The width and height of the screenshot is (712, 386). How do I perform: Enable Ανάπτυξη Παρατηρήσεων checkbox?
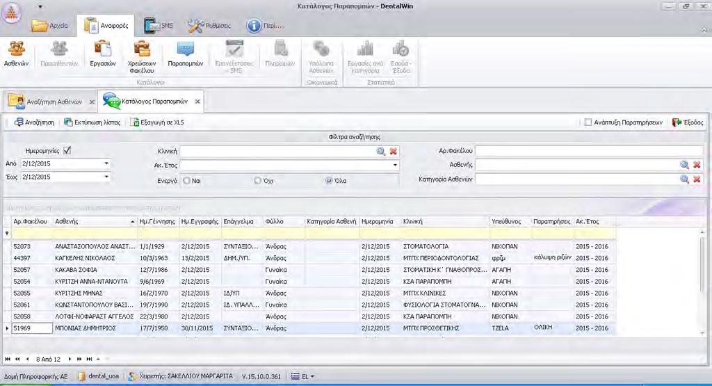588,122
